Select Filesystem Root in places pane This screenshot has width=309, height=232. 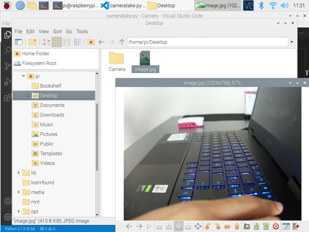(x=39, y=63)
